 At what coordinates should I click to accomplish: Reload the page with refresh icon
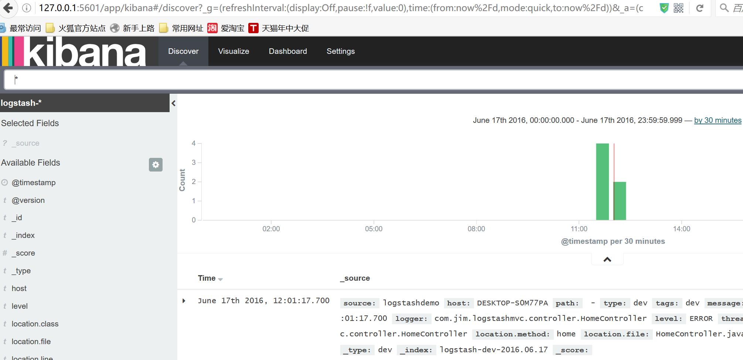pos(699,8)
